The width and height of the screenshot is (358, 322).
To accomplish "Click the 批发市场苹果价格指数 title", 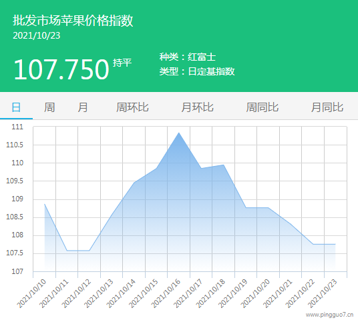I will (73, 21).
